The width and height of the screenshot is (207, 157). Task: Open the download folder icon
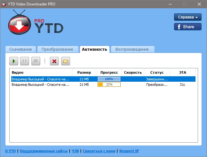coord(66,61)
